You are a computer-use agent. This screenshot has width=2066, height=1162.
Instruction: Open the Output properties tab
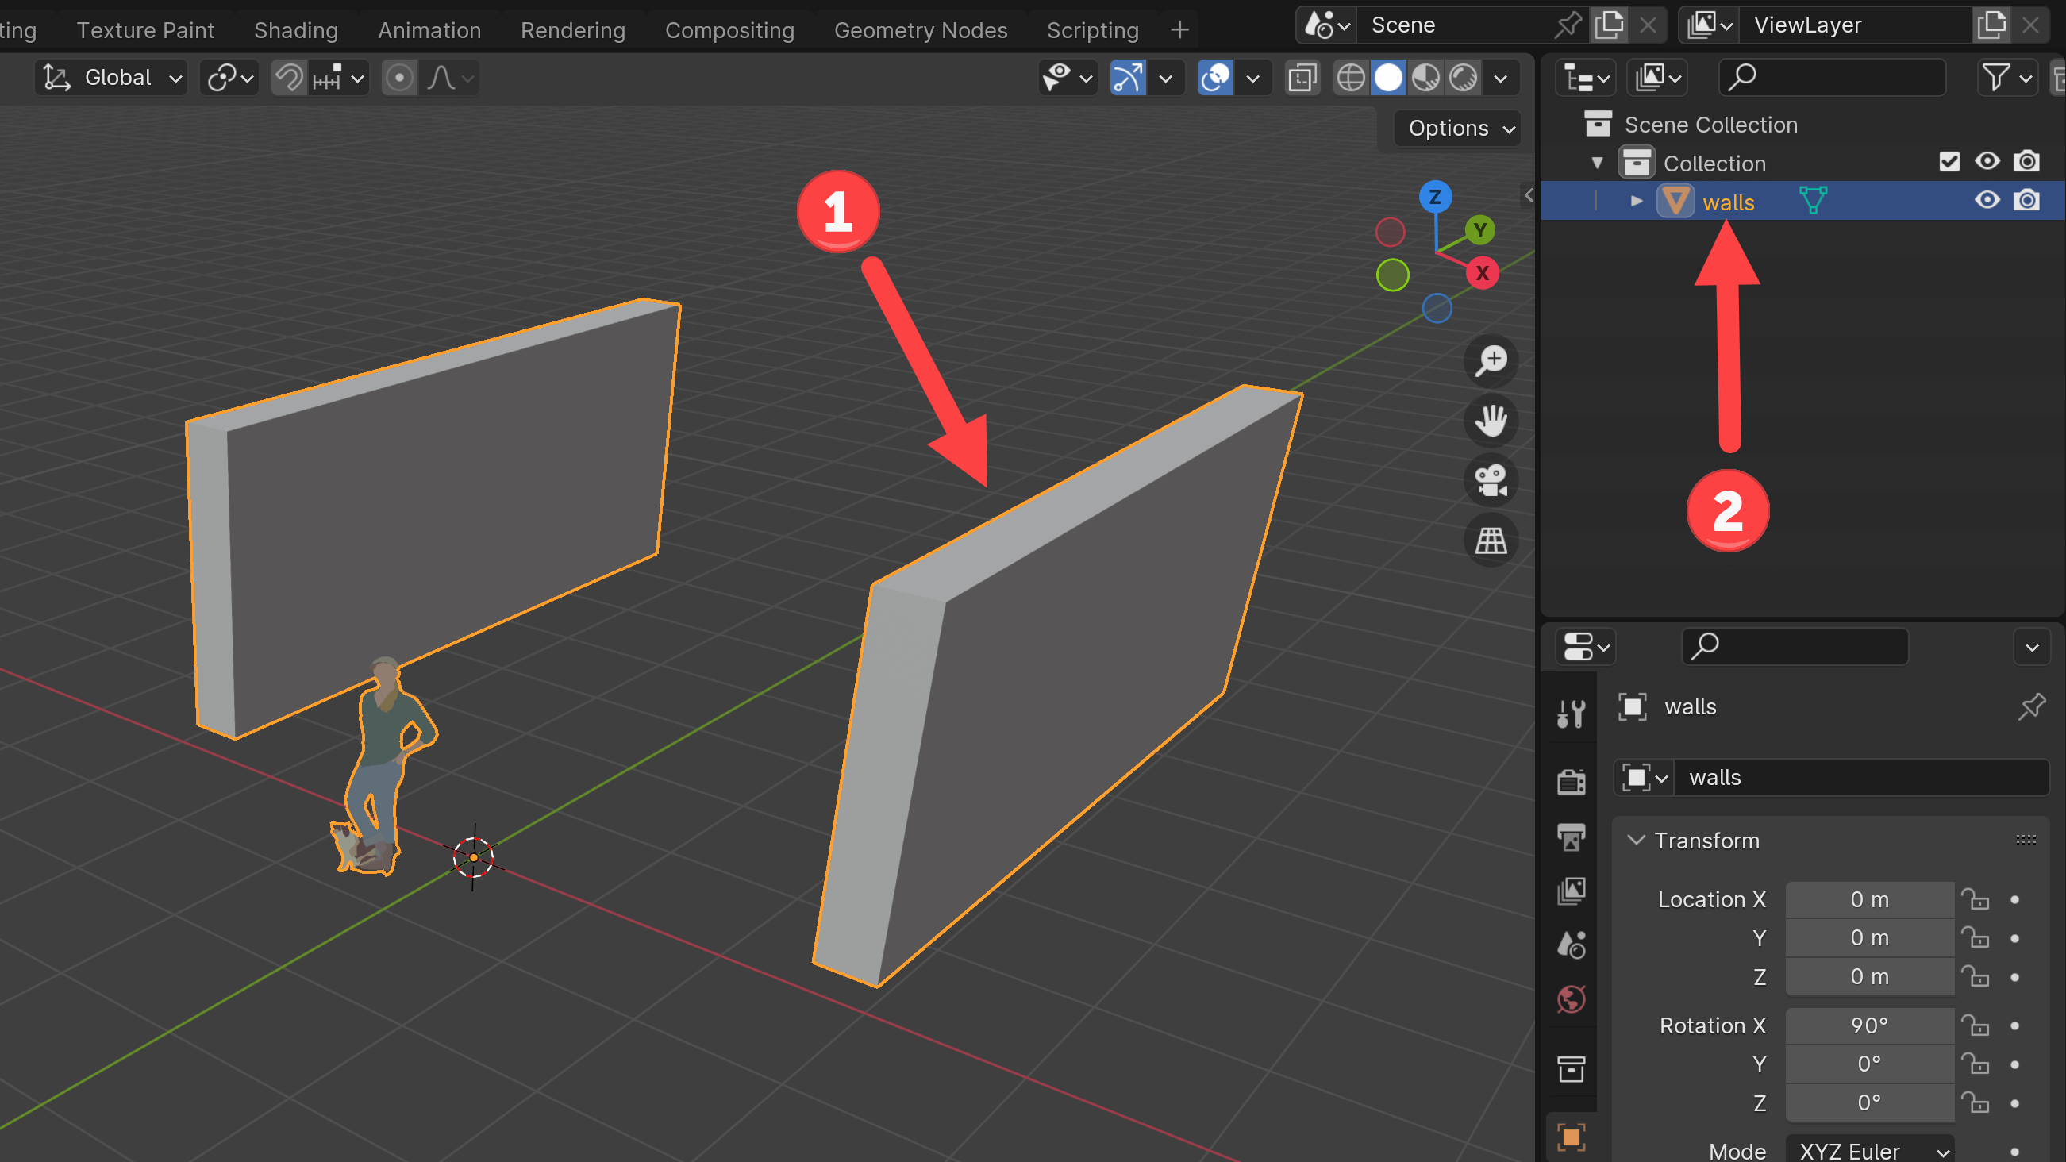pos(1571,837)
